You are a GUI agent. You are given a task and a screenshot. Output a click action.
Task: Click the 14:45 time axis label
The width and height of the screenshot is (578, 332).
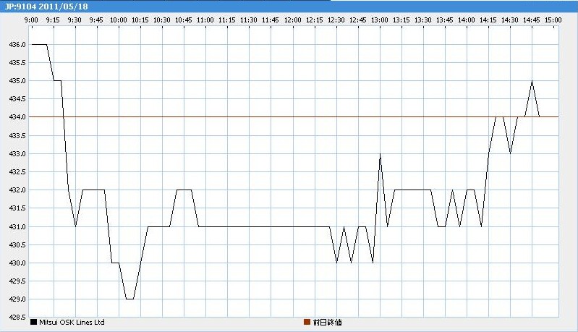[532, 20]
